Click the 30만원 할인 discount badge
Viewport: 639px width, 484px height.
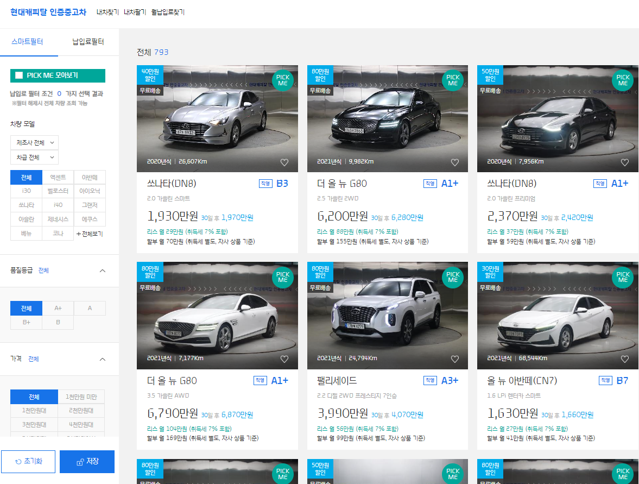(490, 272)
